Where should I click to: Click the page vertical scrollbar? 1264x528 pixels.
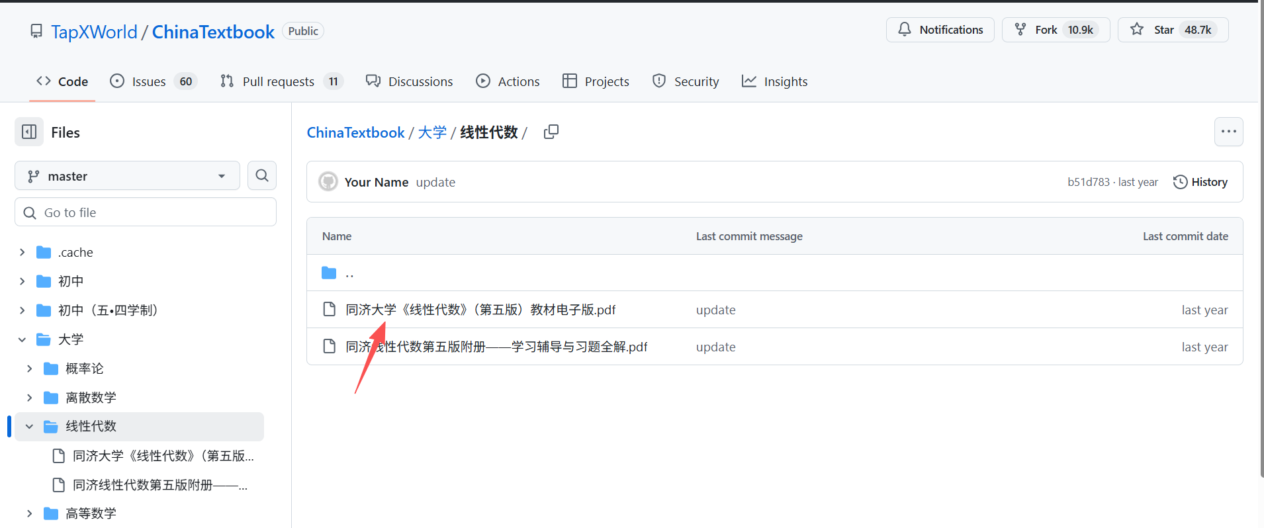(1261, 238)
